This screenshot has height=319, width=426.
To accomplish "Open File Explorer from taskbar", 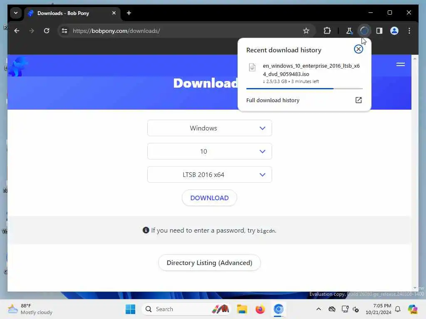I will click(x=242, y=309).
